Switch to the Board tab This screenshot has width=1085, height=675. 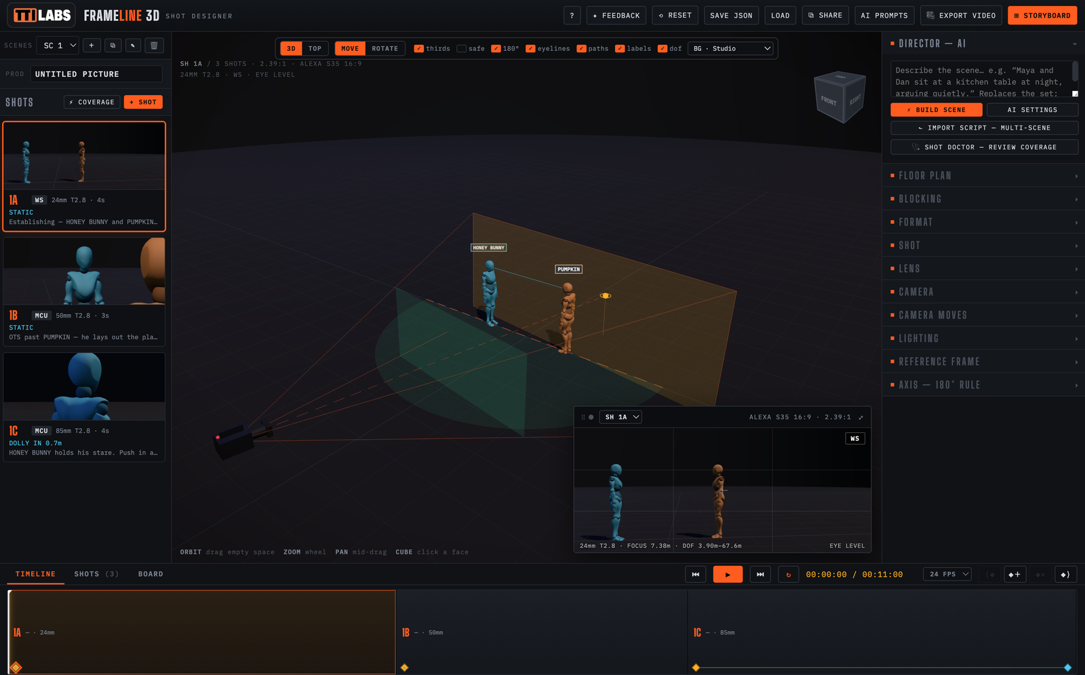pyautogui.click(x=151, y=575)
